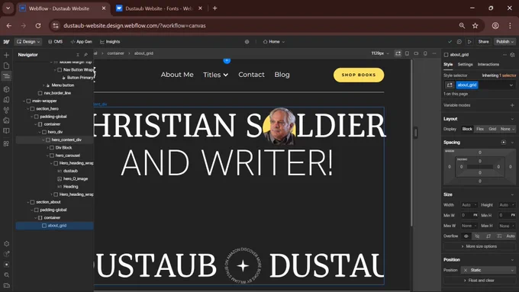Switch to the Settings tab
This screenshot has width=519, height=292.
[x=465, y=65]
